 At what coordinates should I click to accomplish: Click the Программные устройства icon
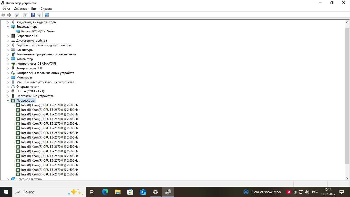13,96
